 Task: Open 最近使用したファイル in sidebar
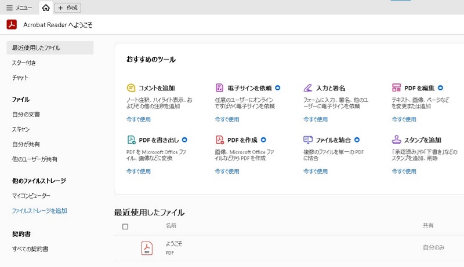50,48
